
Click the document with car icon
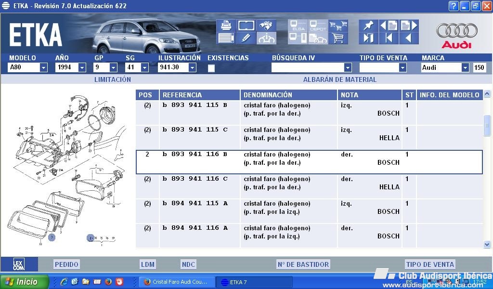click(318, 38)
